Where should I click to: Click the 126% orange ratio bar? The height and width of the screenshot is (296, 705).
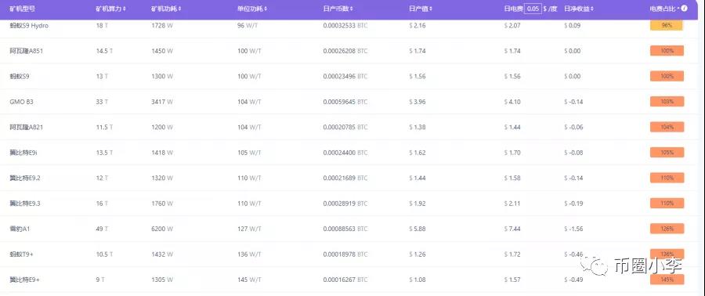667,229
